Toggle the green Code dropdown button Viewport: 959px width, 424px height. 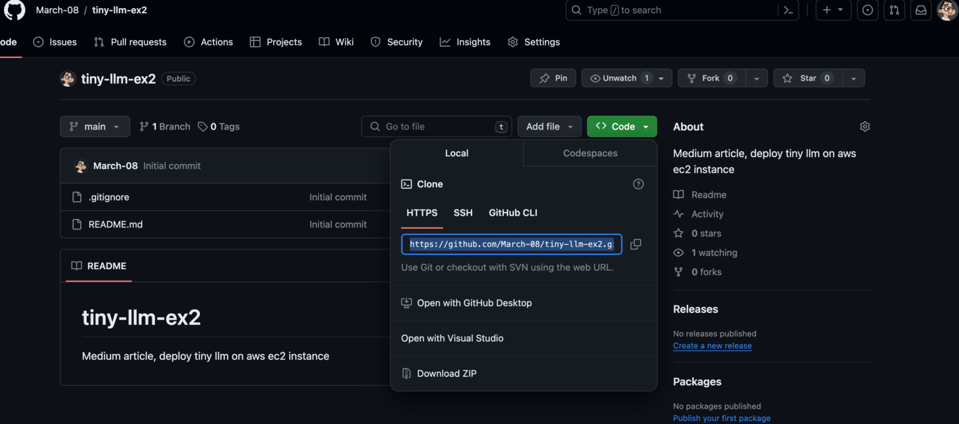(x=622, y=127)
